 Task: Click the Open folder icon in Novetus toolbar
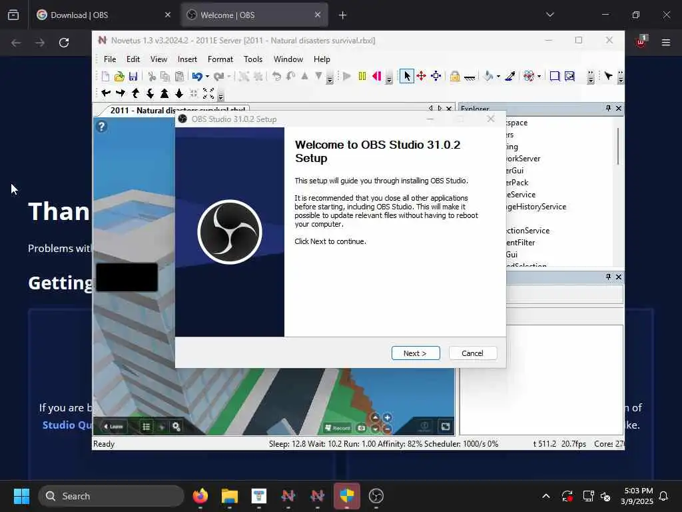click(119, 77)
